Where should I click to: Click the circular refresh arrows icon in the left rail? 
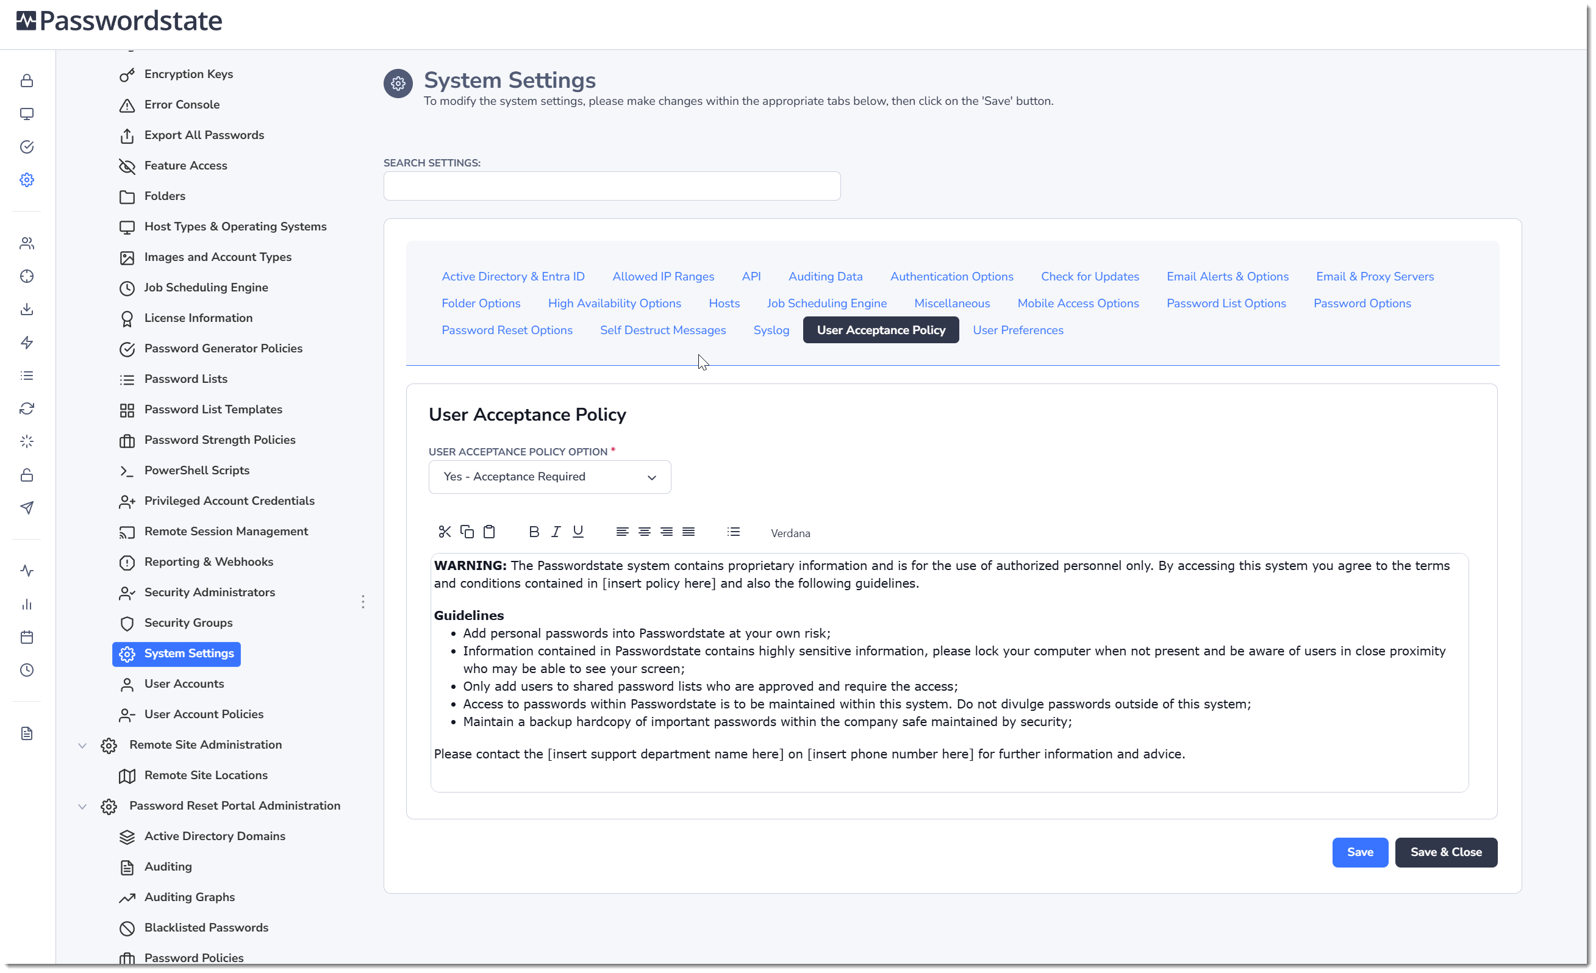tap(27, 408)
